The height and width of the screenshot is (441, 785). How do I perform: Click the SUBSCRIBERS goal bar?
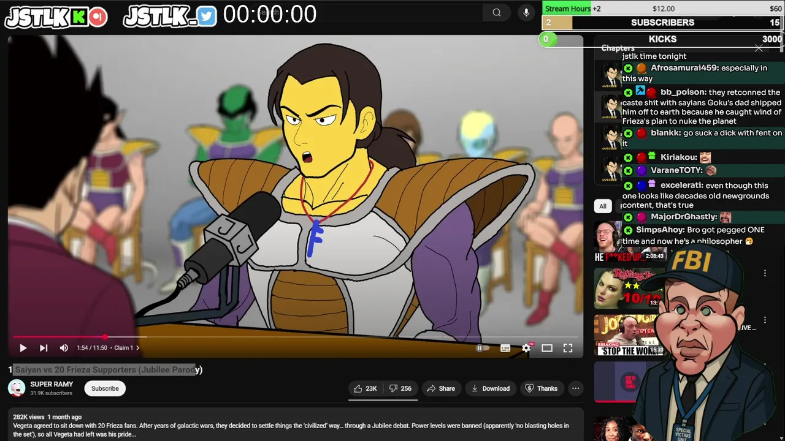[x=662, y=23]
